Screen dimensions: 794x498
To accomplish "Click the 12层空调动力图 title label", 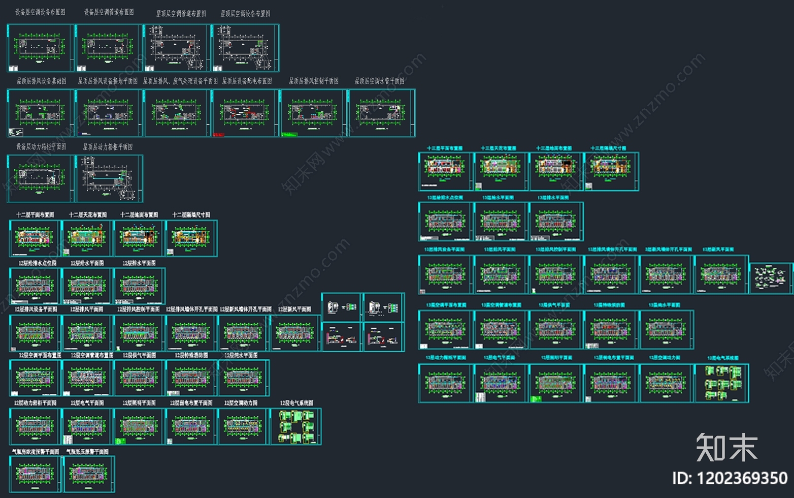I will [x=241, y=403].
